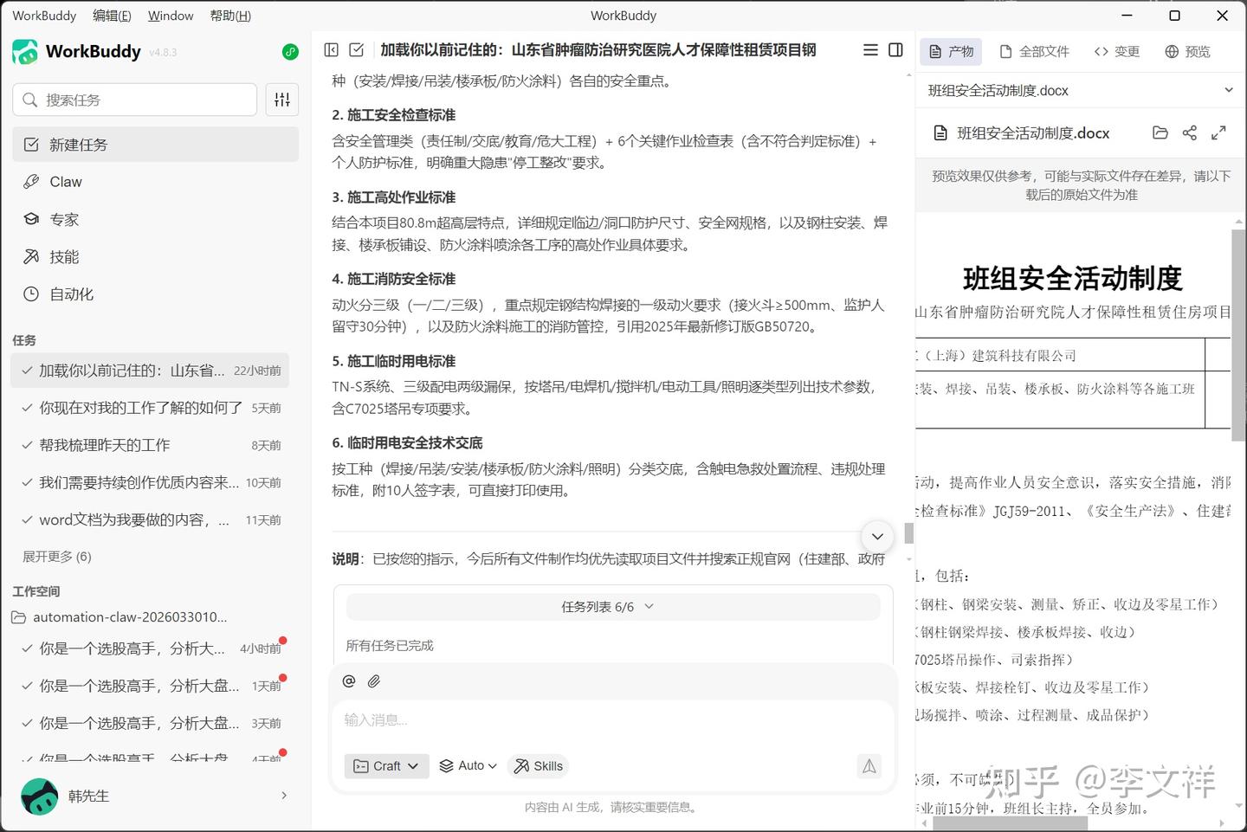The height and width of the screenshot is (832, 1247).
Task: Expand 展开更多 (6) tasks
Action: pyautogui.click(x=57, y=557)
